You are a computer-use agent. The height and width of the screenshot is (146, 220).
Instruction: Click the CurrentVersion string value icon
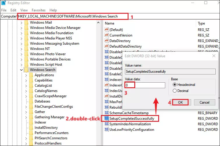click(x=106, y=35)
